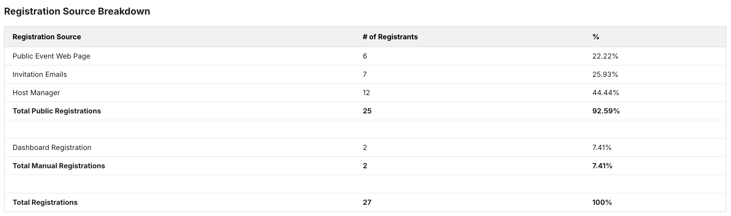Image resolution: width=731 pixels, height=216 pixels.
Task: Click the Host Manager registrant count 12
Action: 366,93
